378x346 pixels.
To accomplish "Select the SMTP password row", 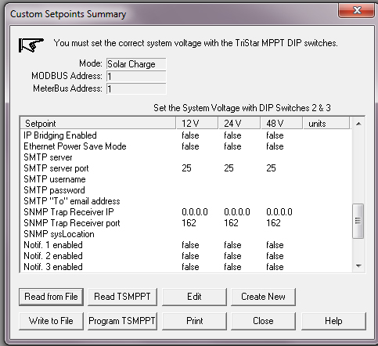I will [x=185, y=190].
